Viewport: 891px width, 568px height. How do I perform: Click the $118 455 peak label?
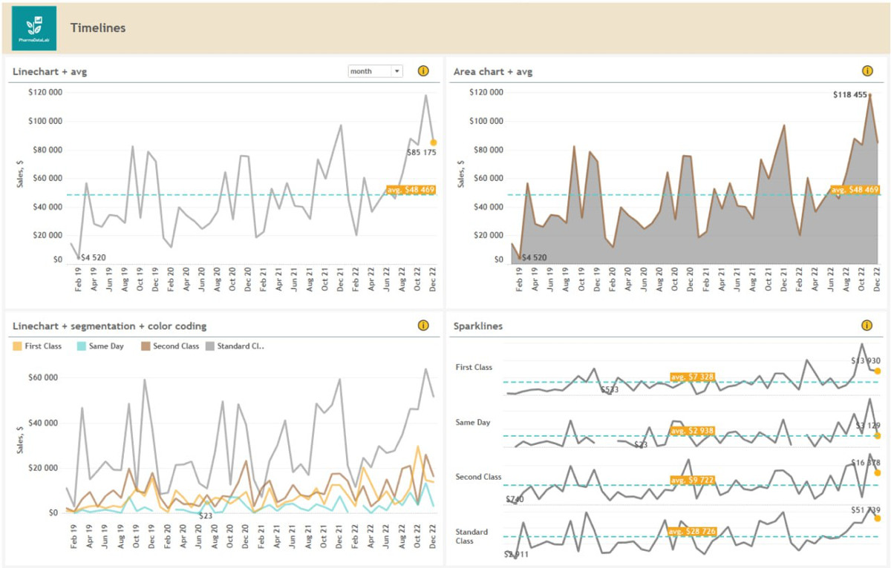(x=850, y=94)
